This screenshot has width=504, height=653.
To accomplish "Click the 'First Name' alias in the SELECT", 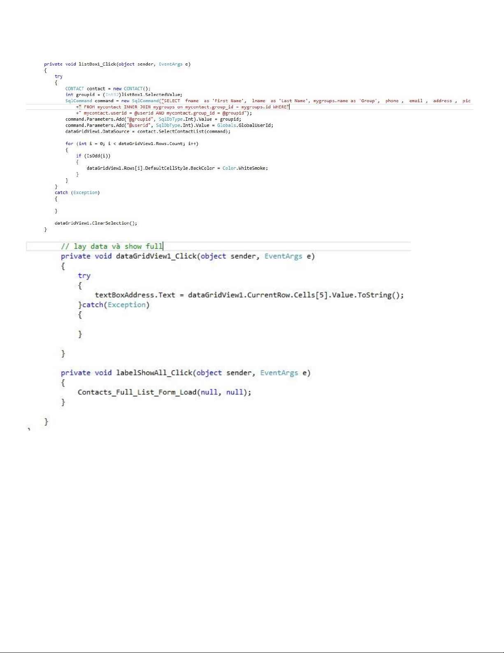I will pos(229,101).
